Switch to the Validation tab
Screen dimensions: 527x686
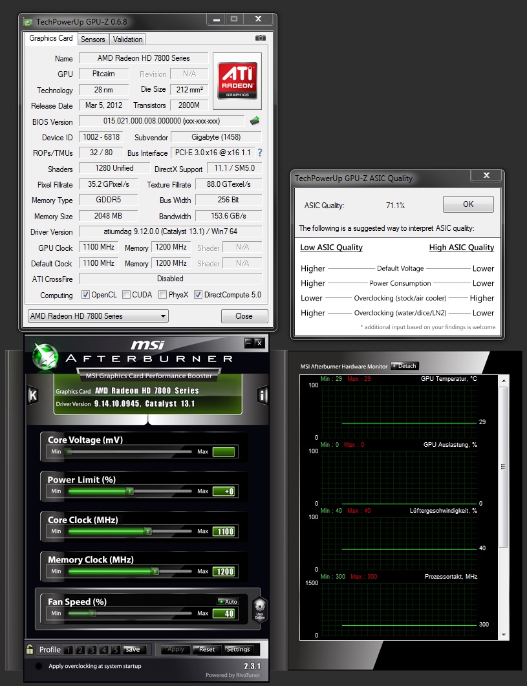[x=127, y=39]
